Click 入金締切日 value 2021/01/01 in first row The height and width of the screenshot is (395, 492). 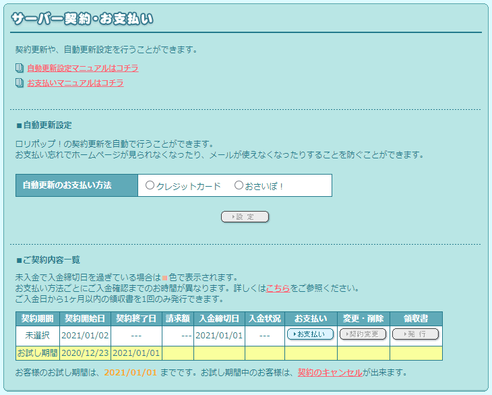[219, 336]
